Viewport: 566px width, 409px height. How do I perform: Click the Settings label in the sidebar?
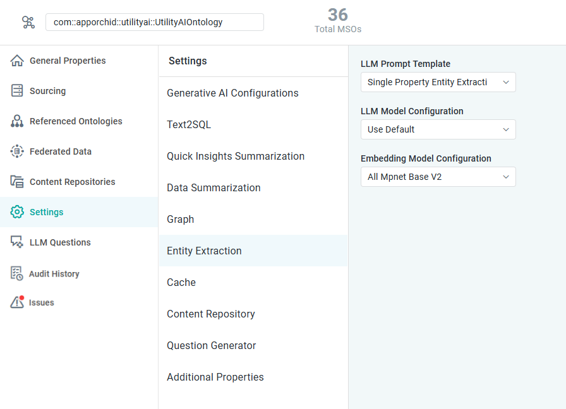47,212
